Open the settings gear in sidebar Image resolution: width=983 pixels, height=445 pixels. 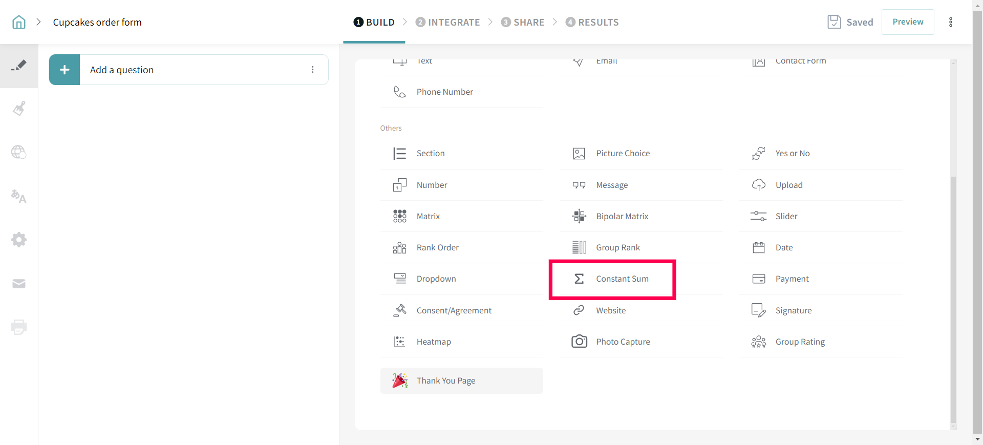[19, 240]
